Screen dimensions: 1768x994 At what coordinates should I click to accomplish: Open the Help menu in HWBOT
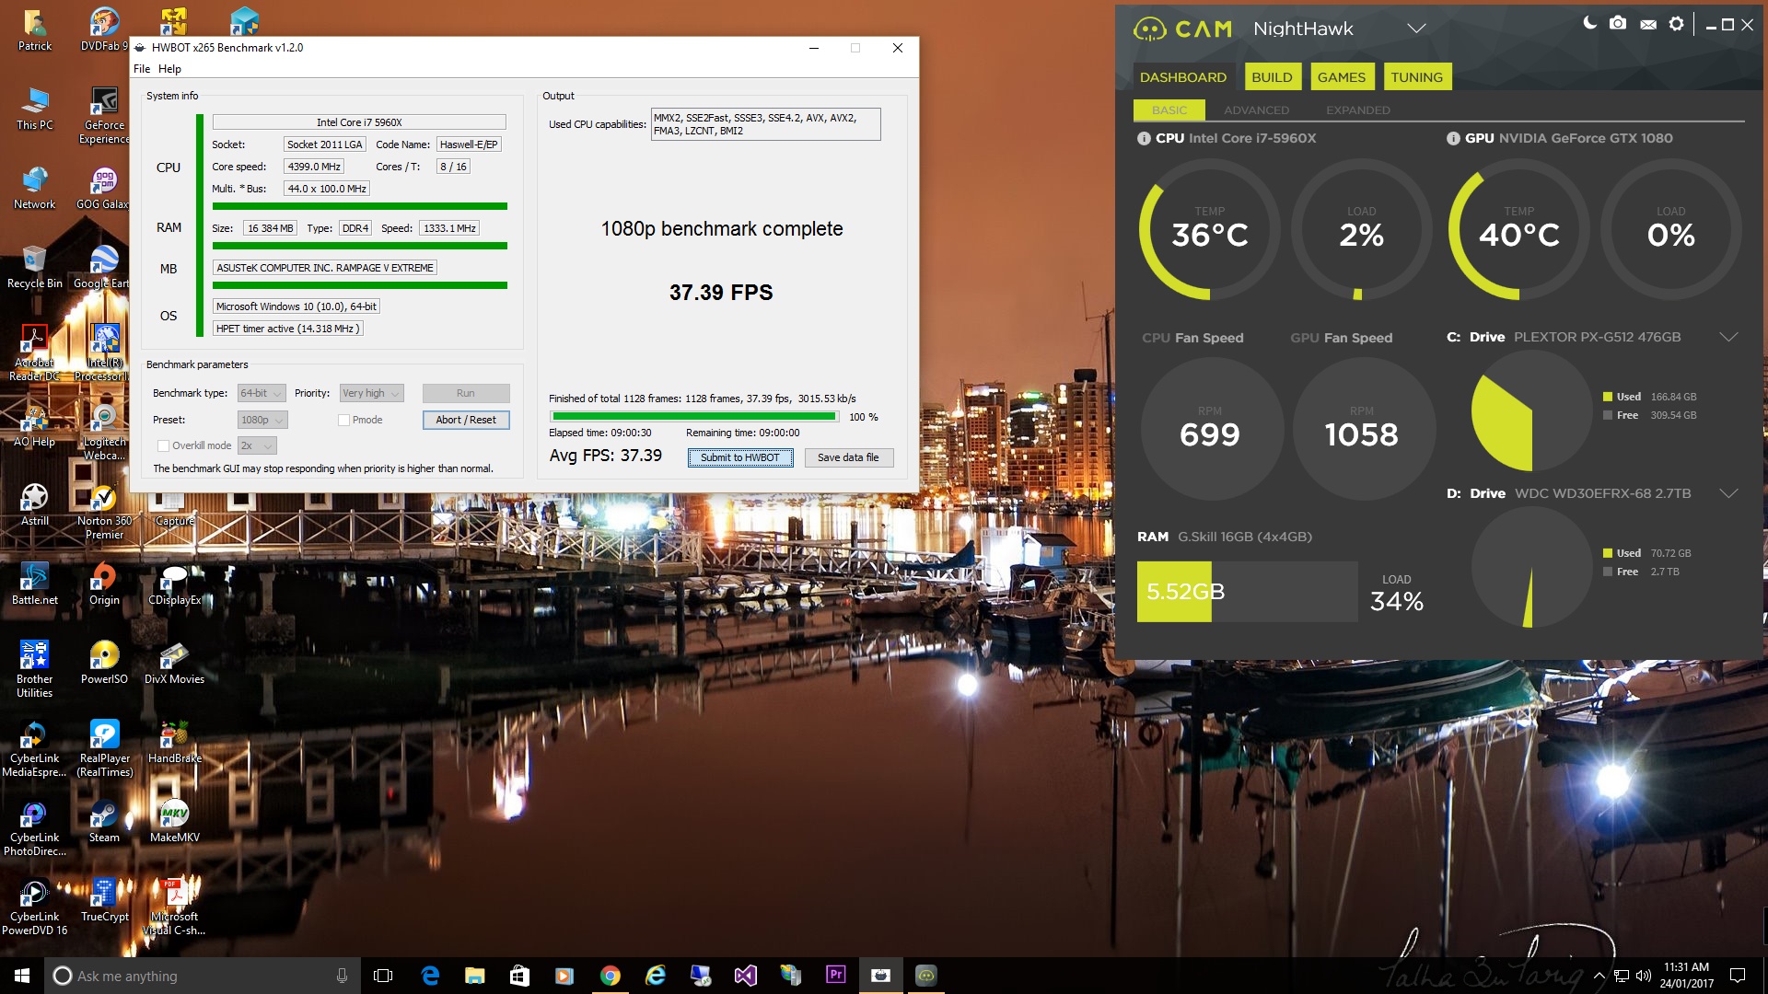point(169,69)
